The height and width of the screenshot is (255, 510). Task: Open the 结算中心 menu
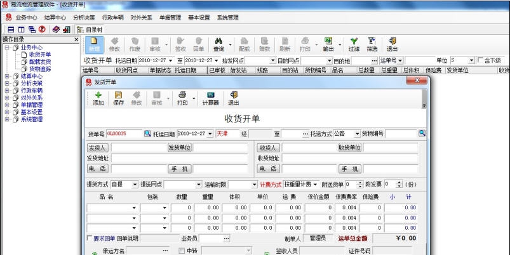point(55,18)
